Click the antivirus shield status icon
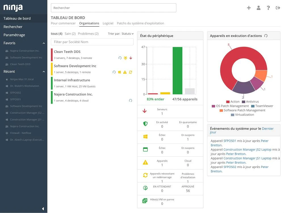The image size is (284, 213). 145,124
